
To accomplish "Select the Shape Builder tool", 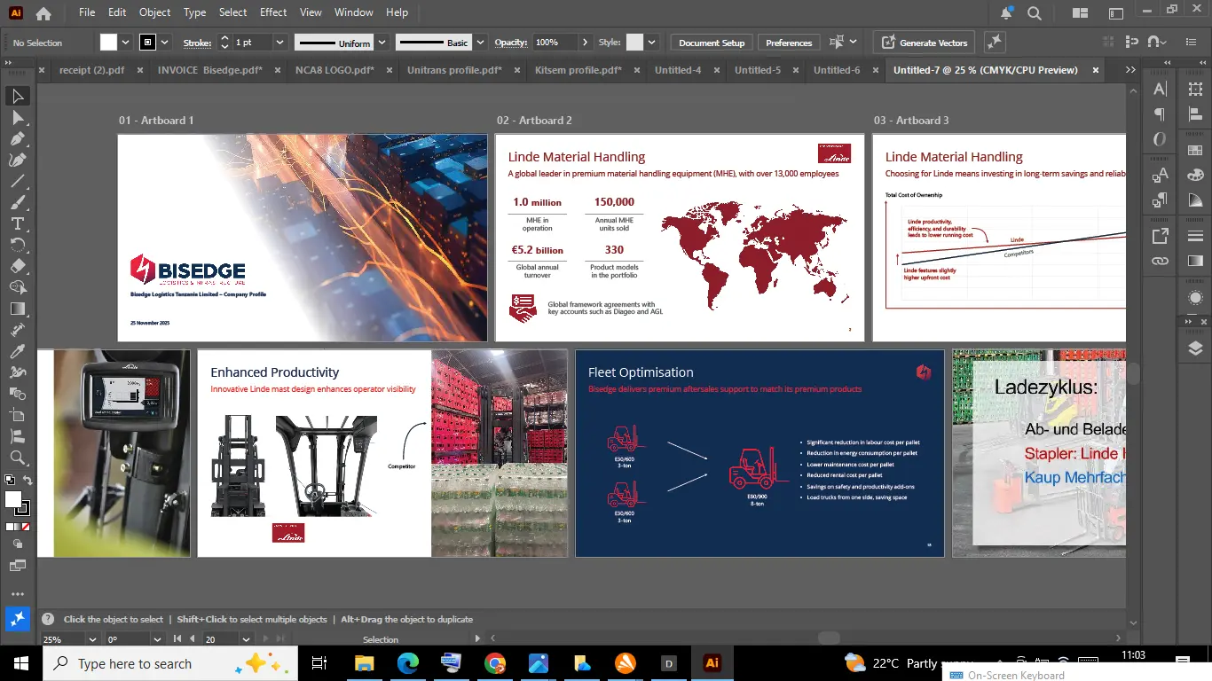I will pos(18,287).
